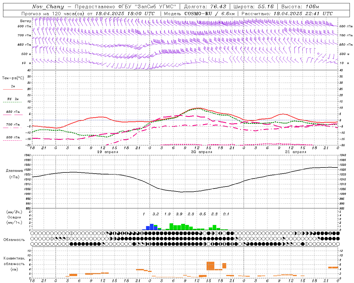Click the 850 гПа temperature legend entry
Image resolution: width=354 pixels, height=283 pixels.
13,112
